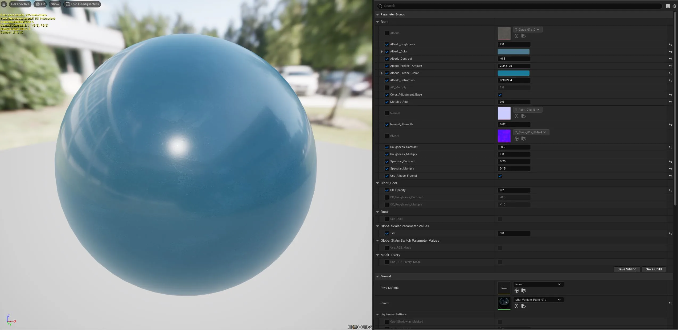
Task: Open the T_Paint_01a_N texture dropdown
Action: (528, 110)
